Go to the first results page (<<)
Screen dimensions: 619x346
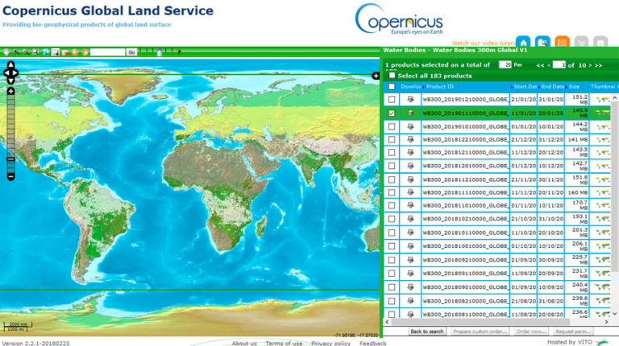click(540, 65)
